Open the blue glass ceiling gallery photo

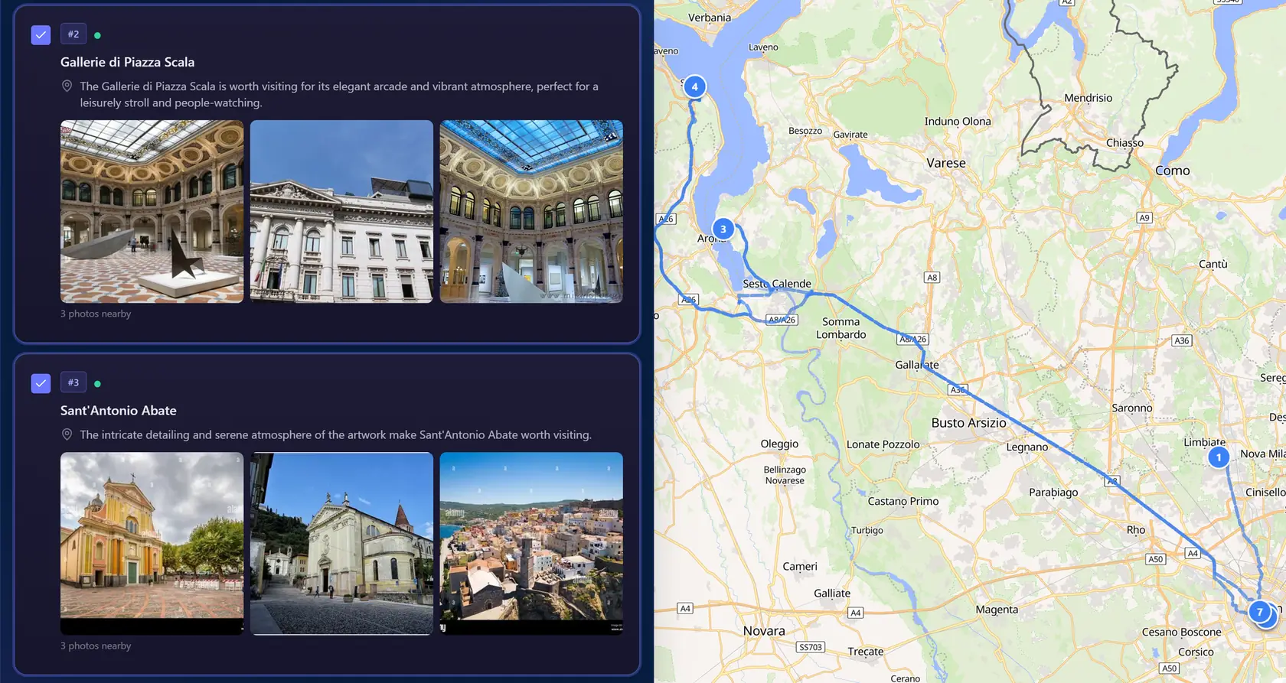pyautogui.click(x=531, y=211)
